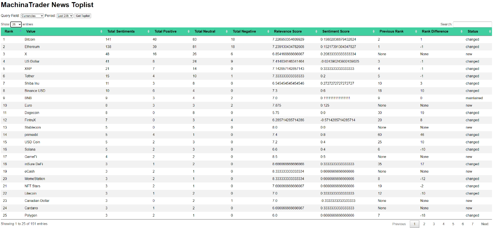The image size is (493, 228).
Task: Sort by the Status column
Action: point(478,31)
